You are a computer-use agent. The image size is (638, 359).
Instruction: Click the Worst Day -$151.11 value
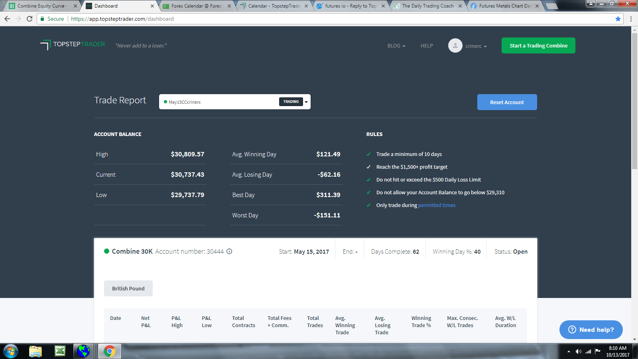click(x=327, y=215)
